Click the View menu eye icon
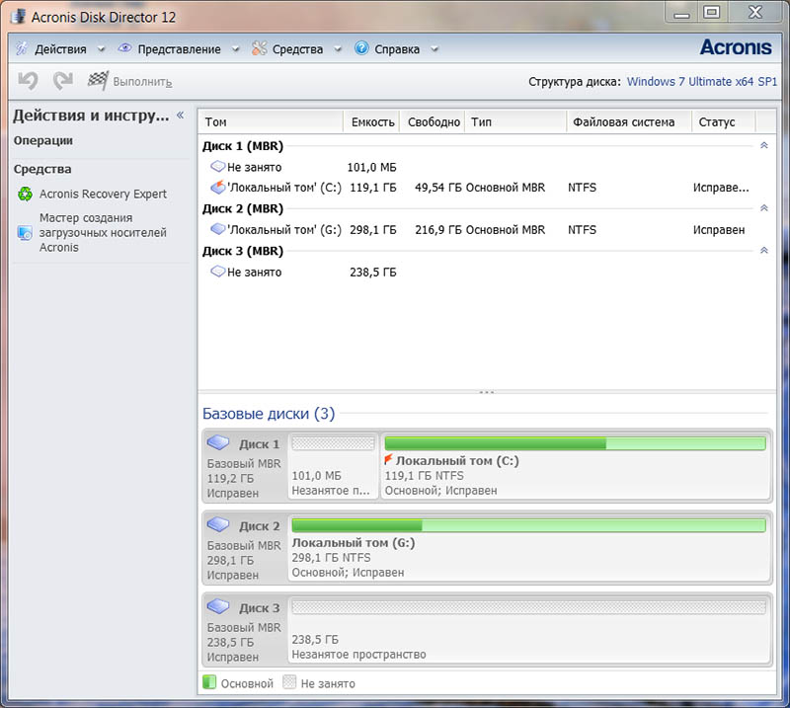The height and width of the screenshot is (708, 790). pyautogui.click(x=124, y=47)
